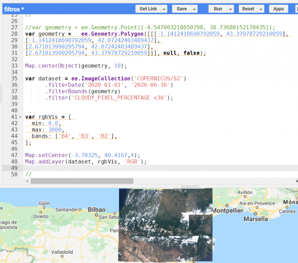Generate a shareable link with Get Link

149,9
